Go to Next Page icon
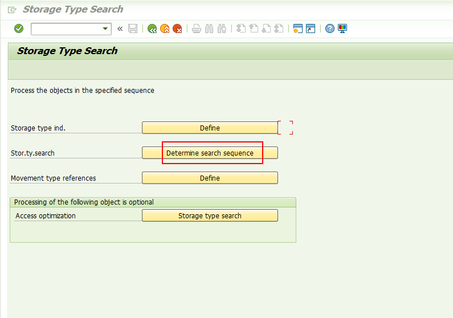453x318 pixels. point(266,28)
